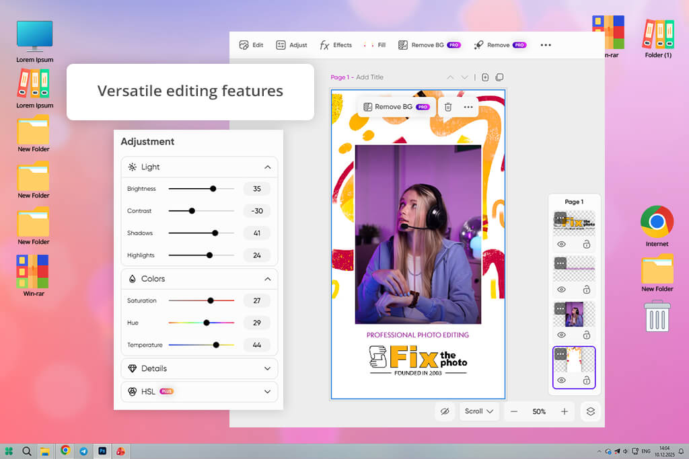Click the Highlights value field 24
Image resolution: width=689 pixels, height=459 pixels.
(x=257, y=255)
